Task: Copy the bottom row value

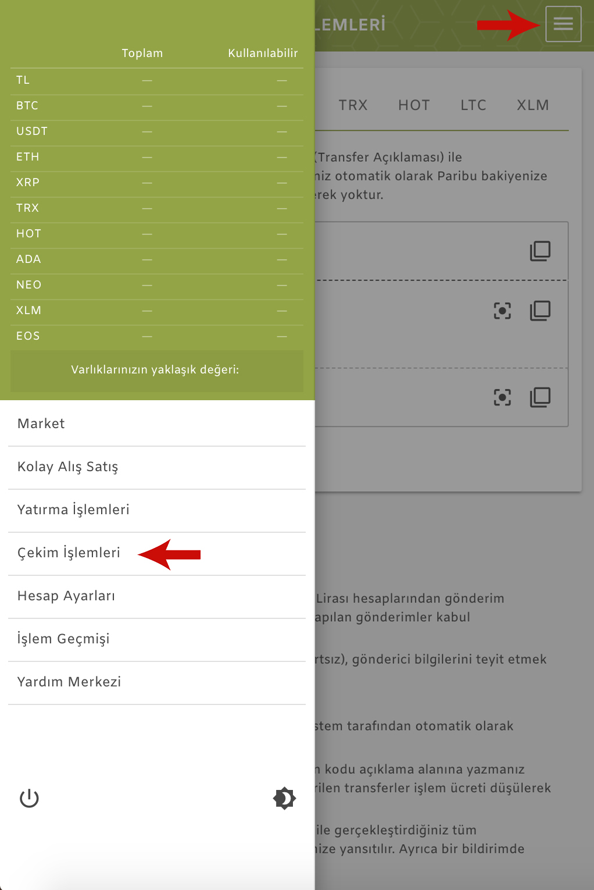Action: pyautogui.click(x=540, y=397)
